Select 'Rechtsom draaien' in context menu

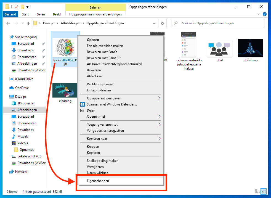100,84
